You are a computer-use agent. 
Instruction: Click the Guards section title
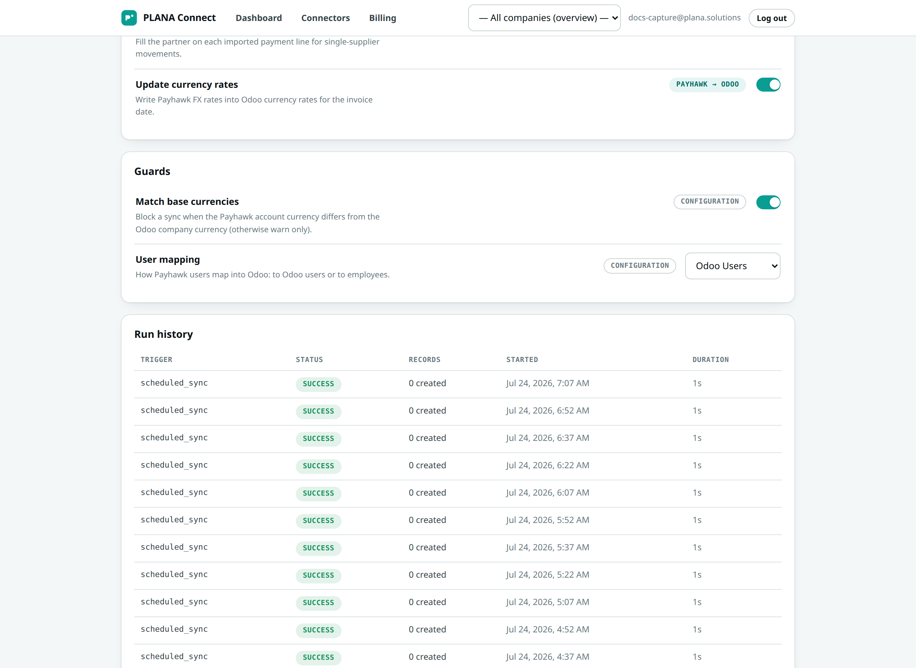152,171
